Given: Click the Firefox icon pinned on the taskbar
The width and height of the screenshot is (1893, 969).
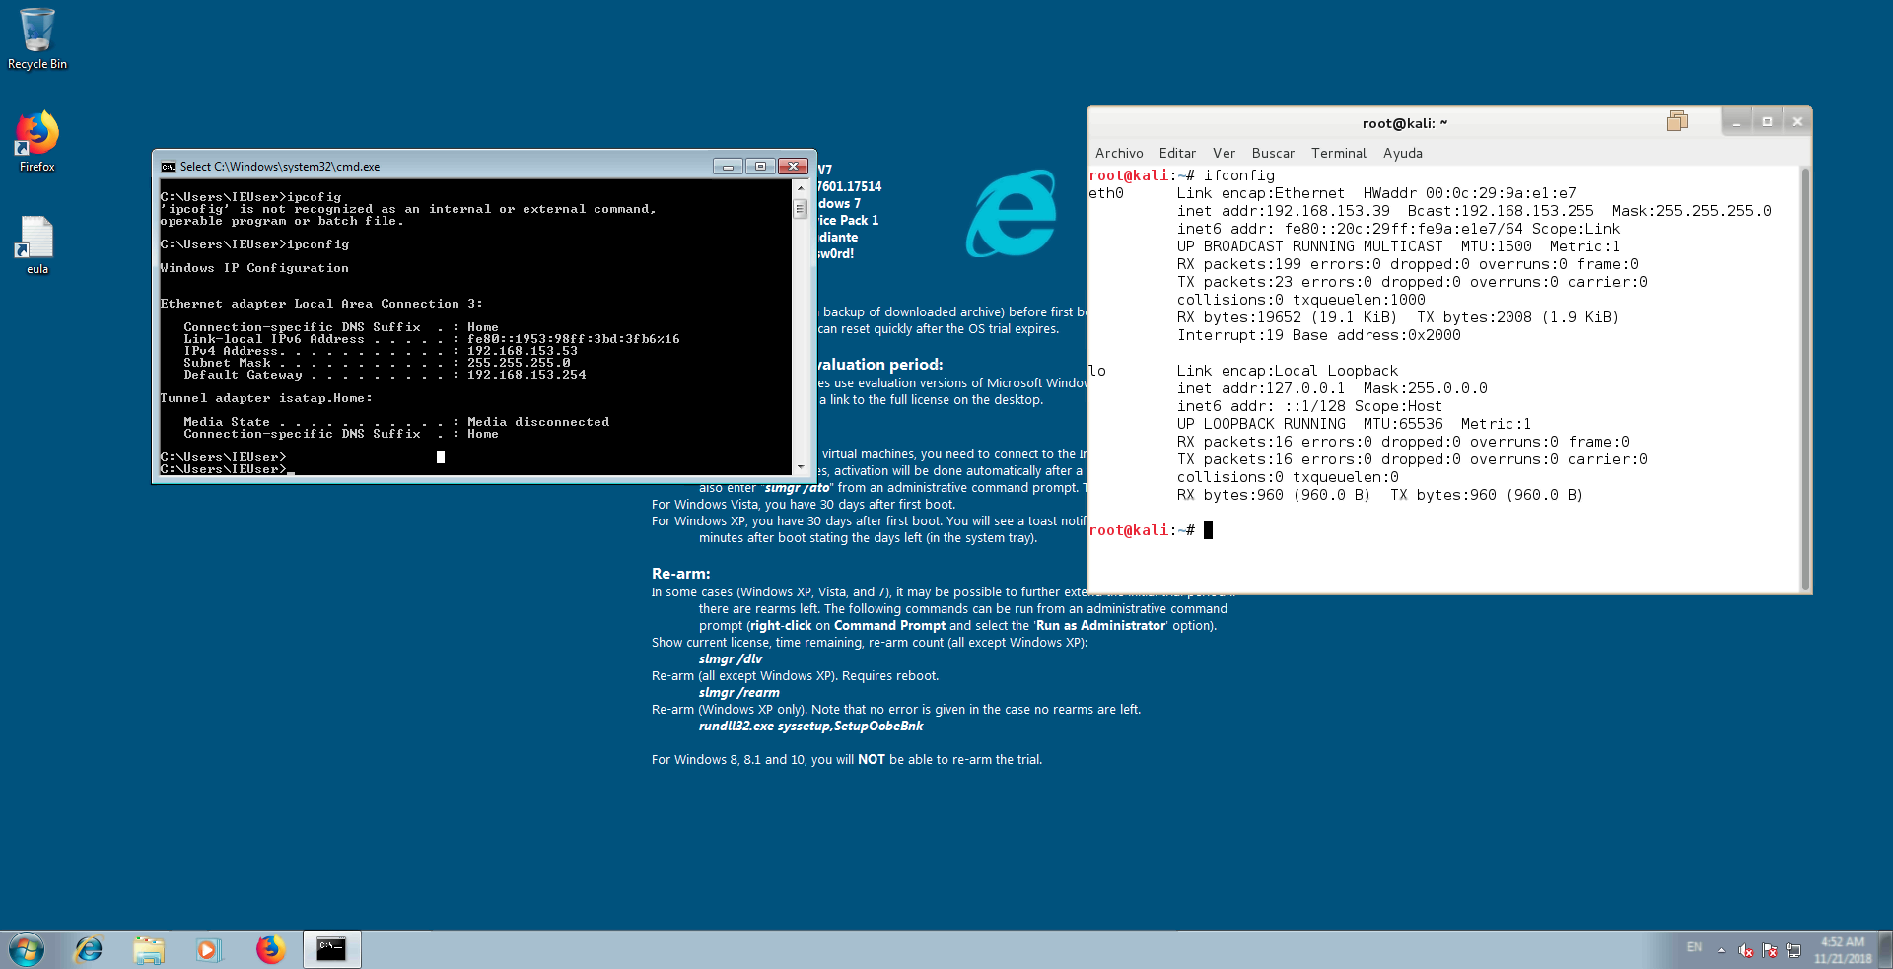Looking at the screenshot, I should [269, 949].
